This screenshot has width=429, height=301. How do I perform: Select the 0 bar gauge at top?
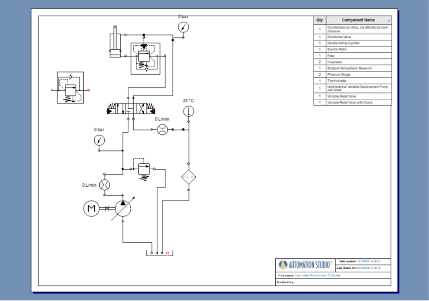click(x=183, y=27)
